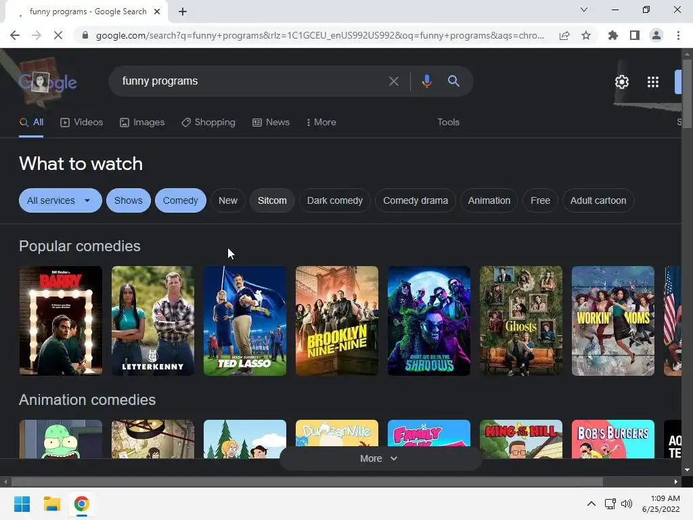
Task: Open the Duncanville animation poster
Action: click(x=337, y=434)
